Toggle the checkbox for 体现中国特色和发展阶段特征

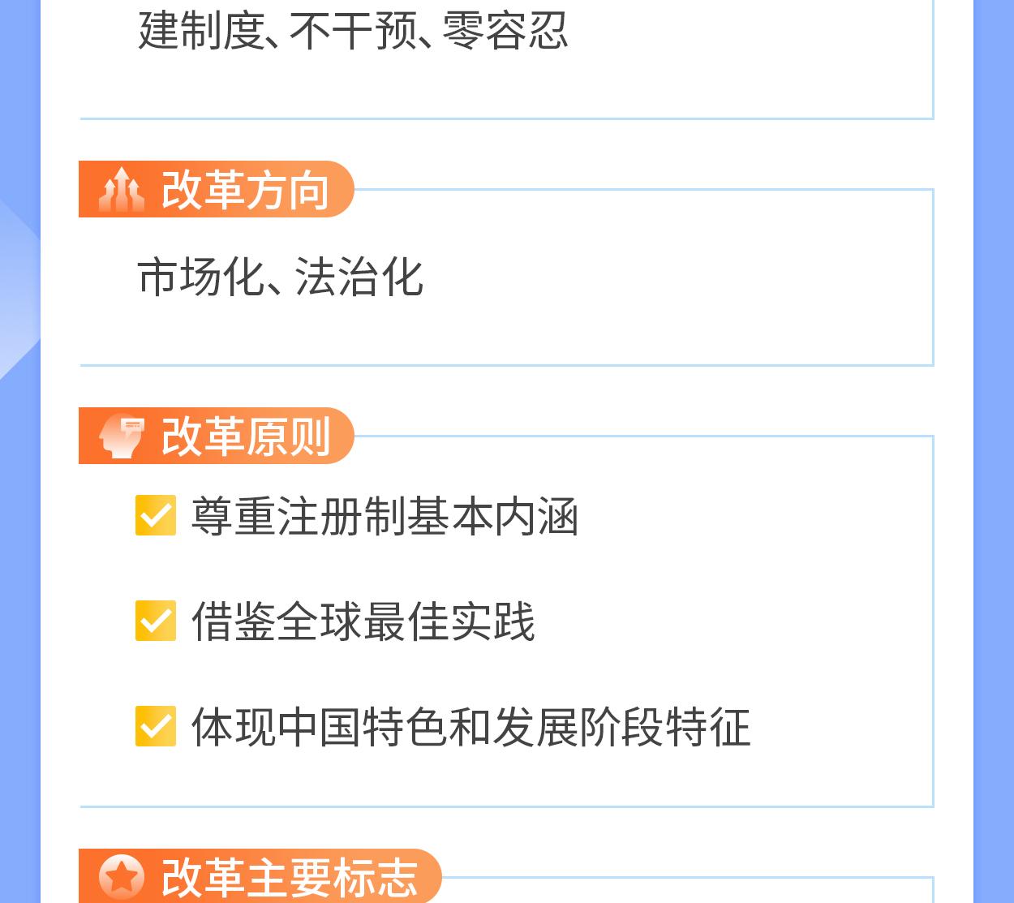click(156, 726)
